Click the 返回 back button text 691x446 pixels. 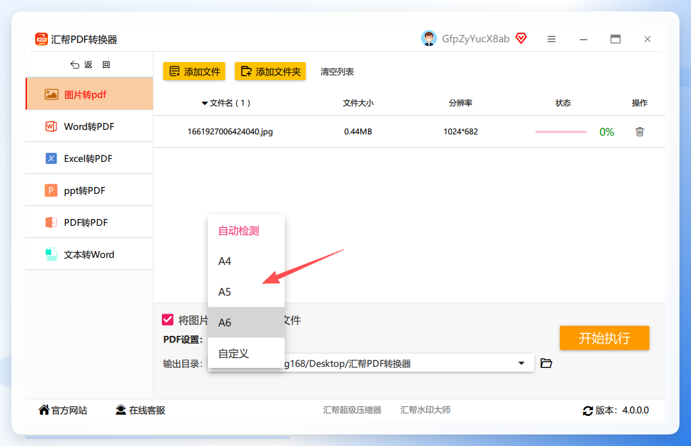[x=97, y=65]
